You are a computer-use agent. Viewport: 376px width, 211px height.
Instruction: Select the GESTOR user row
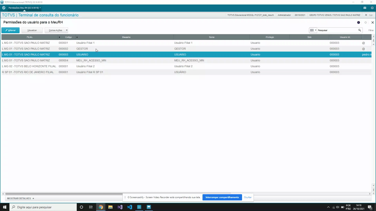pyautogui.click(x=186, y=48)
